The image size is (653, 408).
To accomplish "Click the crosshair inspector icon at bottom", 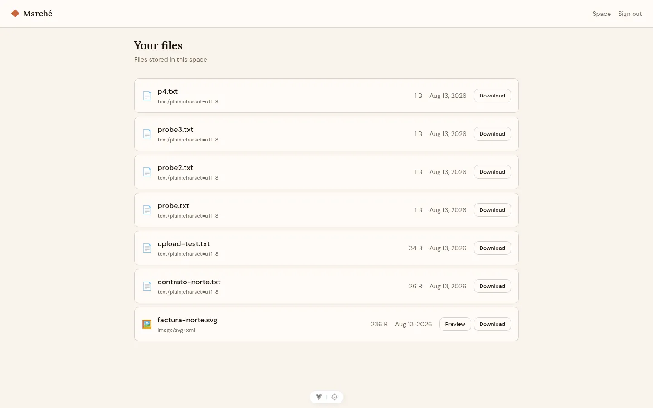I will (x=335, y=397).
